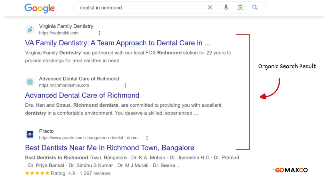The image size is (328, 184).
Task: Click the 'Drs. Han and Straus' snippet text
Action: coord(123,109)
